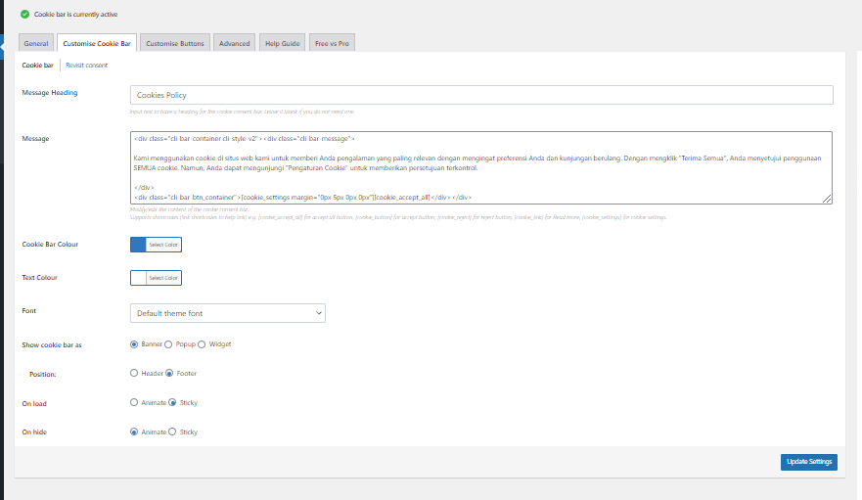Image resolution: width=862 pixels, height=500 pixels.
Task: Click inside the Message text area
Action: pos(480,168)
